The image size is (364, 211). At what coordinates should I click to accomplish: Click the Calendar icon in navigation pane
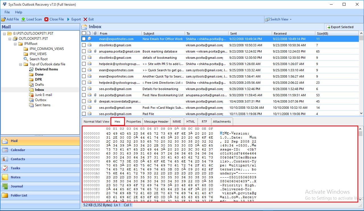point(5,150)
